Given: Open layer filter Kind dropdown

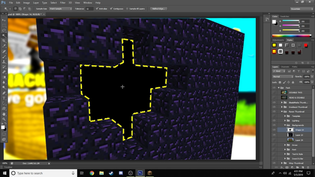Looking at the screenshot, I should click(279, 71).
